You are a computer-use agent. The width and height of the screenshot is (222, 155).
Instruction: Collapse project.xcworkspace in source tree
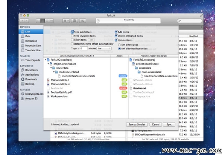(49, 64)
